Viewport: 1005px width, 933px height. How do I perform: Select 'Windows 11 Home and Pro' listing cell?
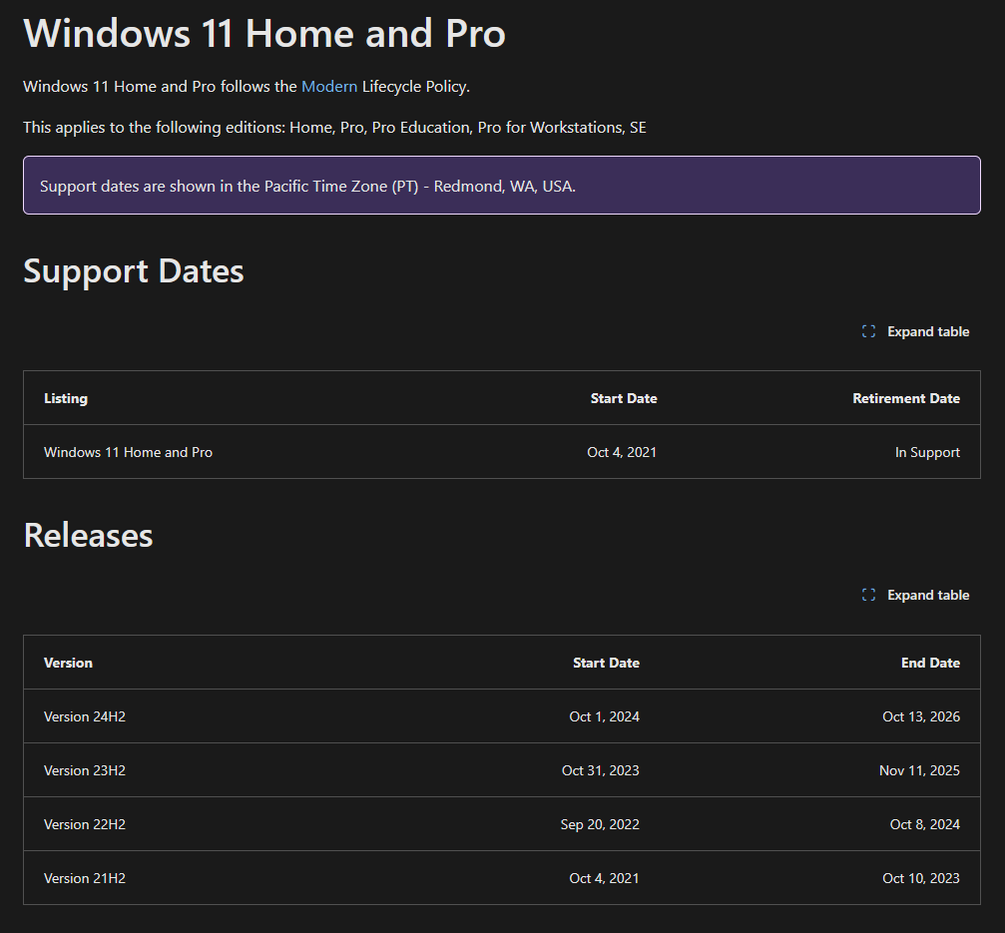coord(128,452)
